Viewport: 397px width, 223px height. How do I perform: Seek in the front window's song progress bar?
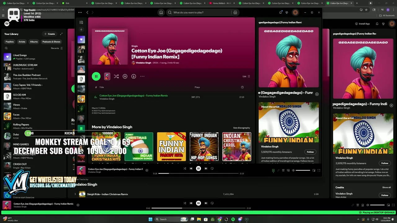[x=198, y=173]
